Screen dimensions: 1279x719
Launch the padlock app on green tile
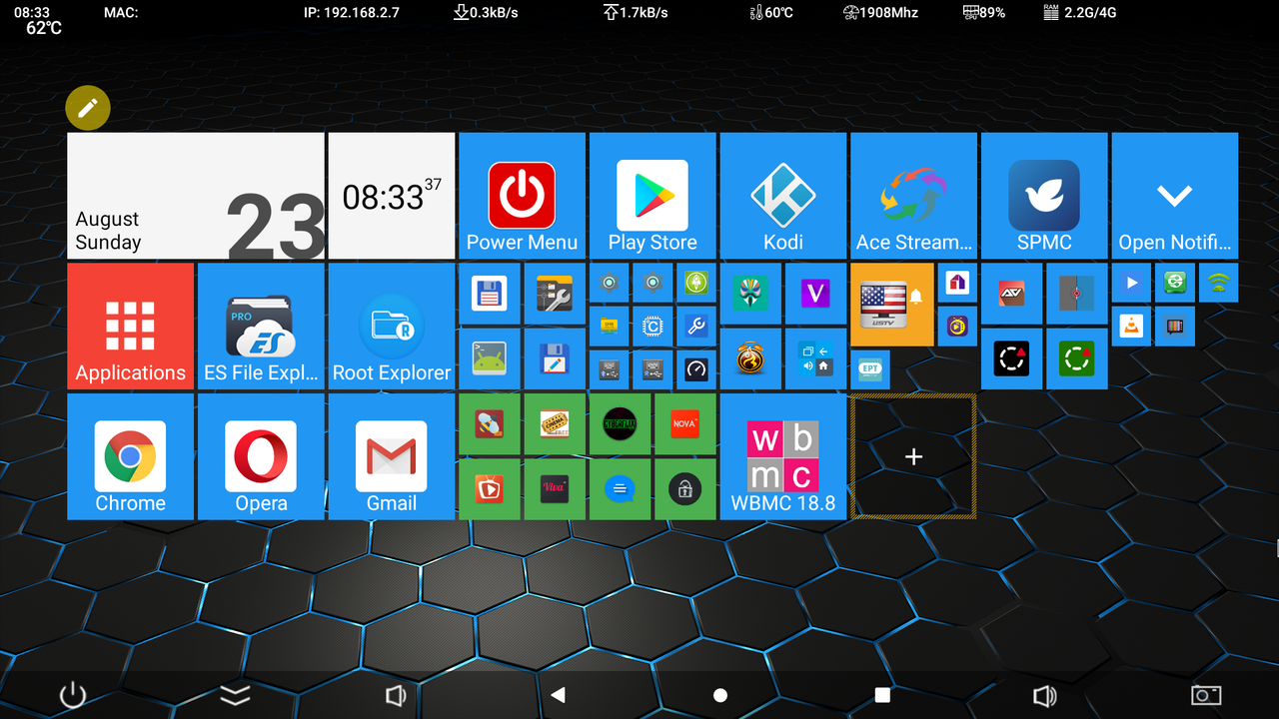click(684, 489)
